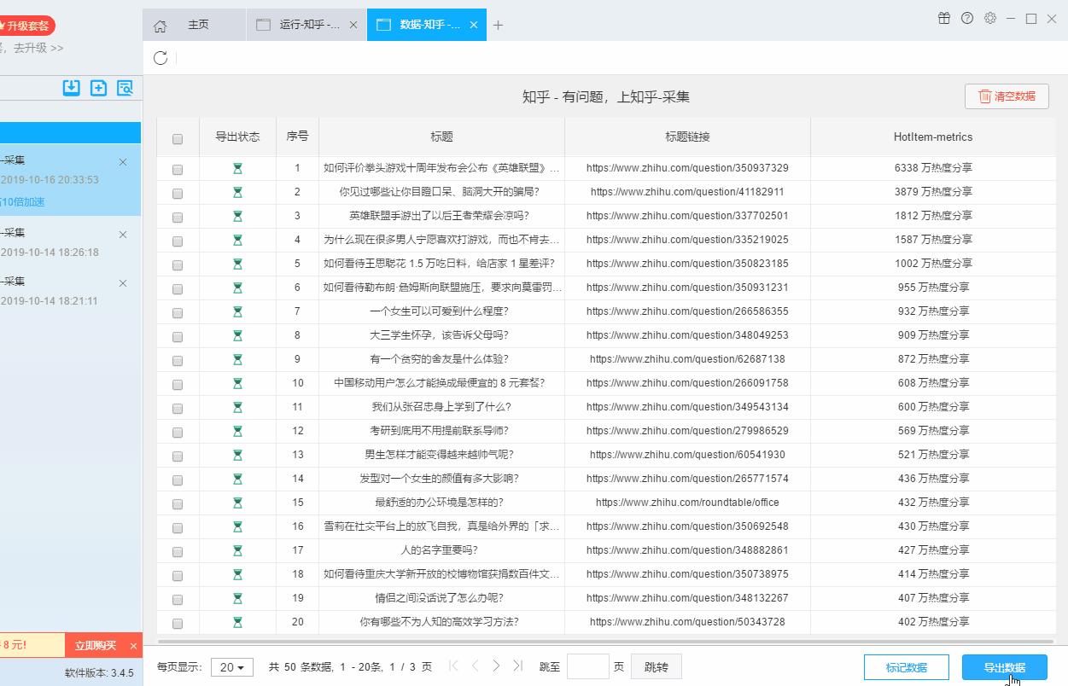Image resolution: width=1068 pixels, height=686 pixels.
Task: Click the horizontal scrollbar under the table
Action: click(604, 641)
